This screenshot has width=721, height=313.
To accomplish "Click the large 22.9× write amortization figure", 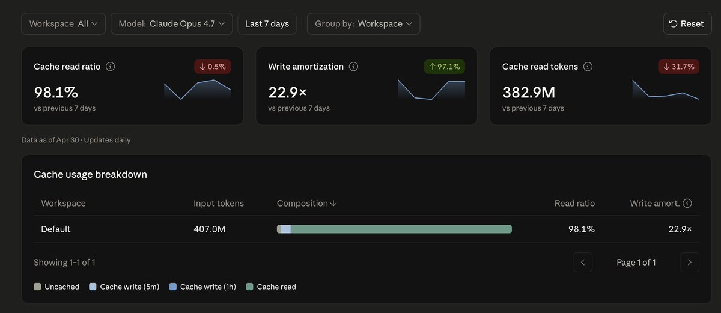I will pos(288,92).
